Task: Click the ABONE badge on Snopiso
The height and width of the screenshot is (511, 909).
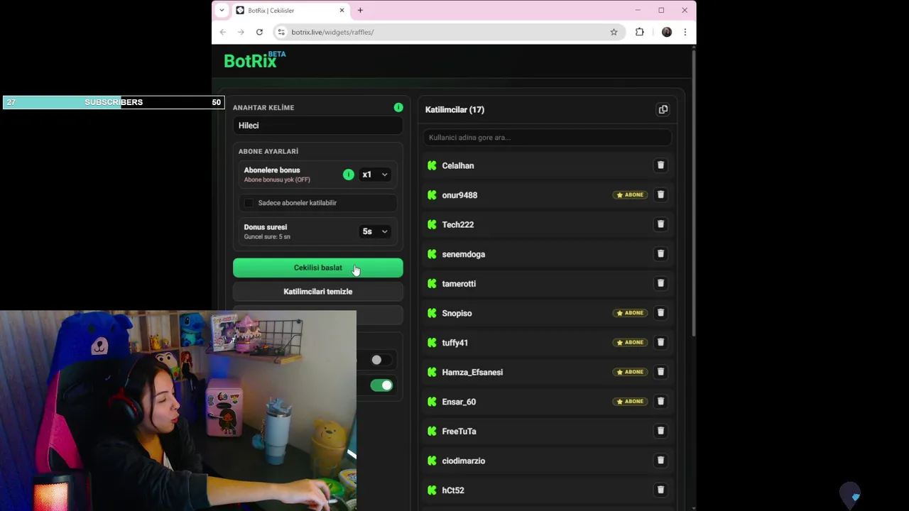Action: [630, 313]
